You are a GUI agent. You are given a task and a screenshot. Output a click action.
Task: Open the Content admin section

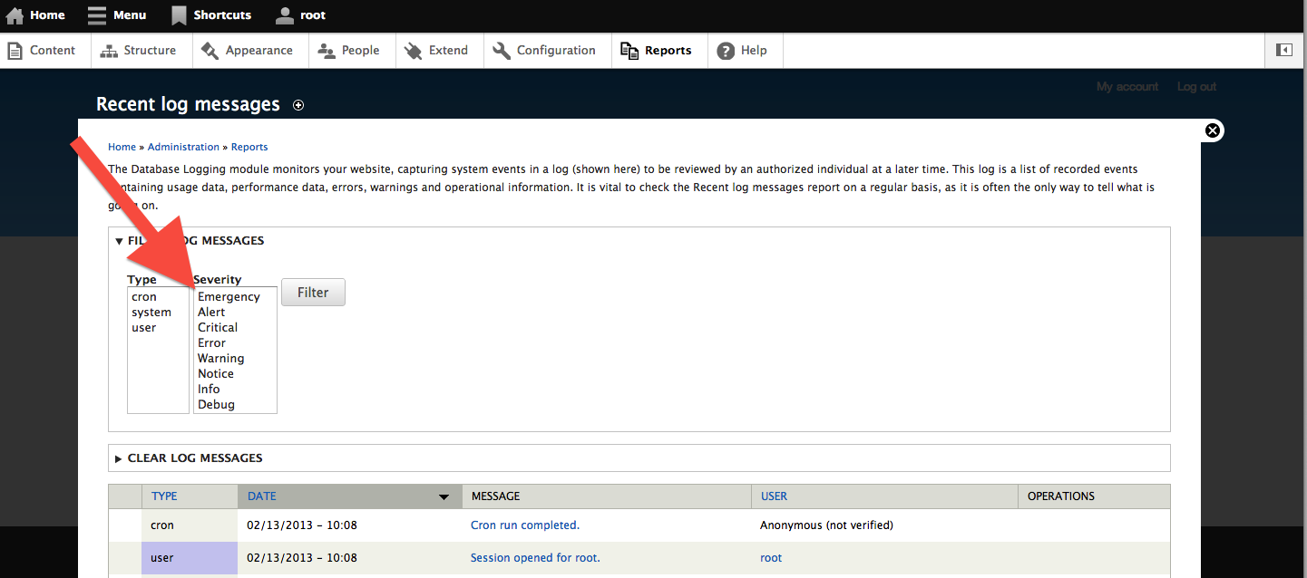(x=43, y=50)
